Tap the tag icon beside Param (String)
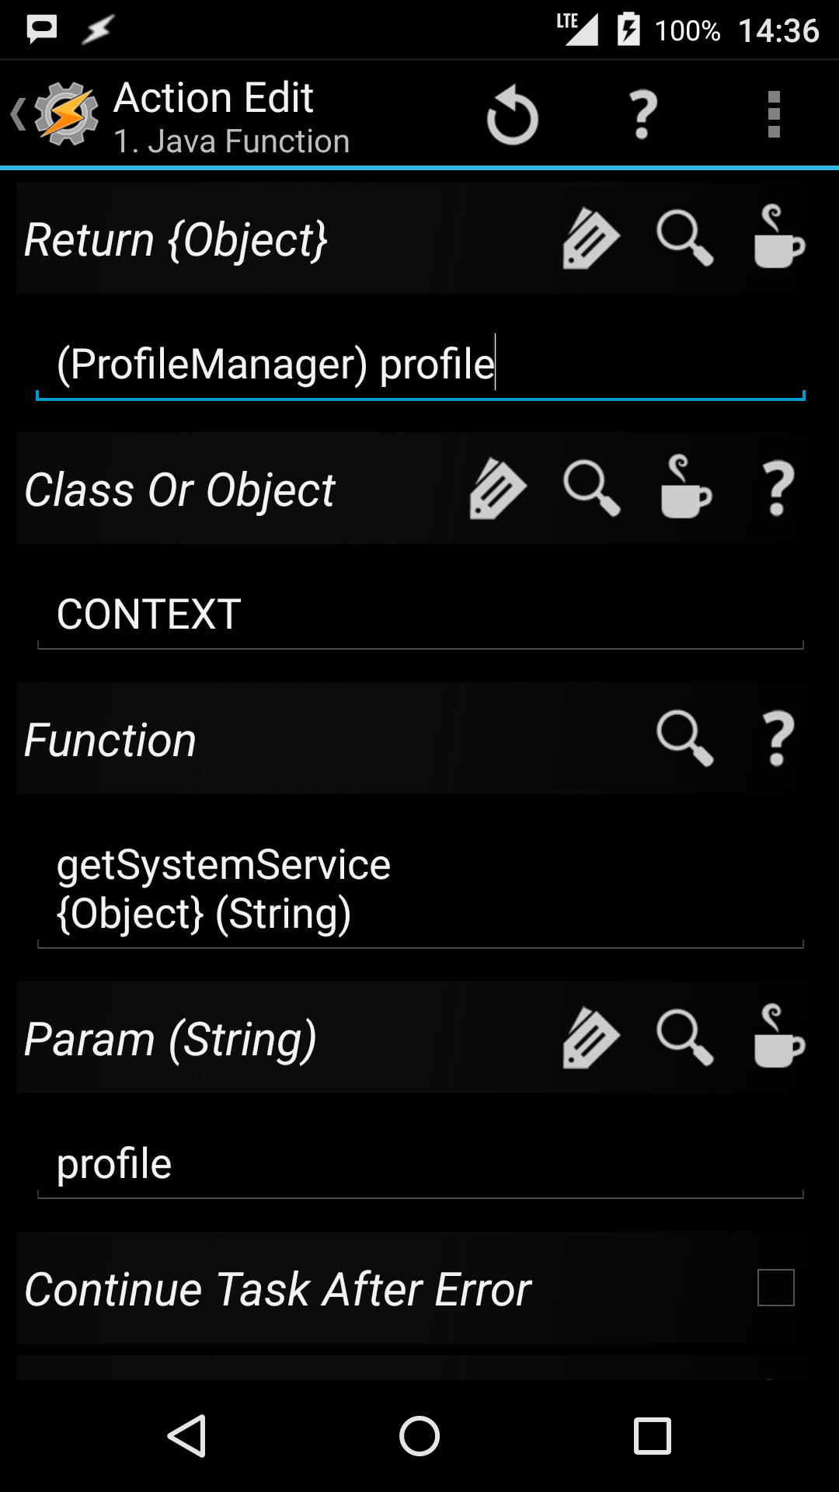Screen dimensions: 839x1492 coord(591,1038)
